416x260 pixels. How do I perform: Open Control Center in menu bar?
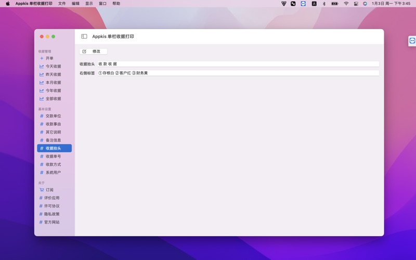[356, 4]
